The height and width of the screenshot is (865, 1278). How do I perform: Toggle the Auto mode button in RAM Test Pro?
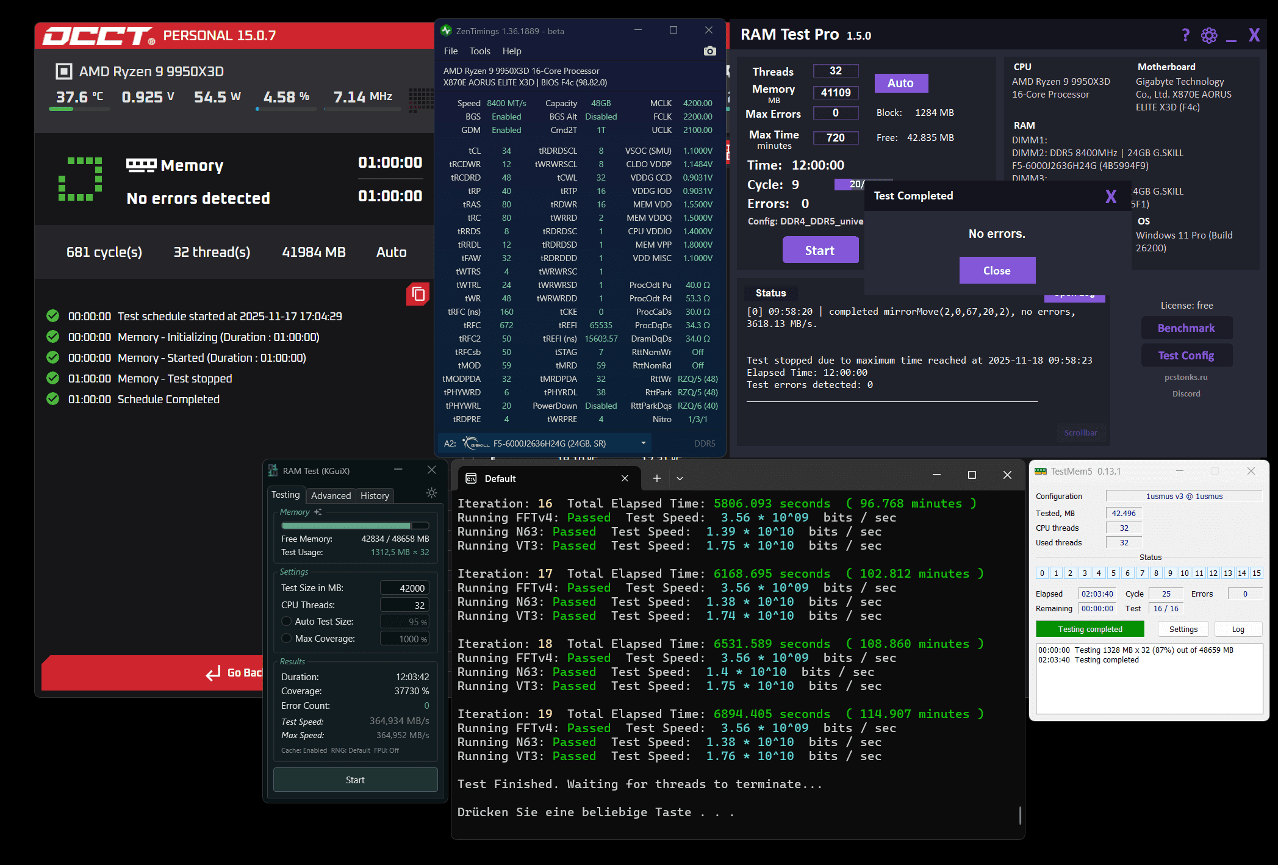900,83
